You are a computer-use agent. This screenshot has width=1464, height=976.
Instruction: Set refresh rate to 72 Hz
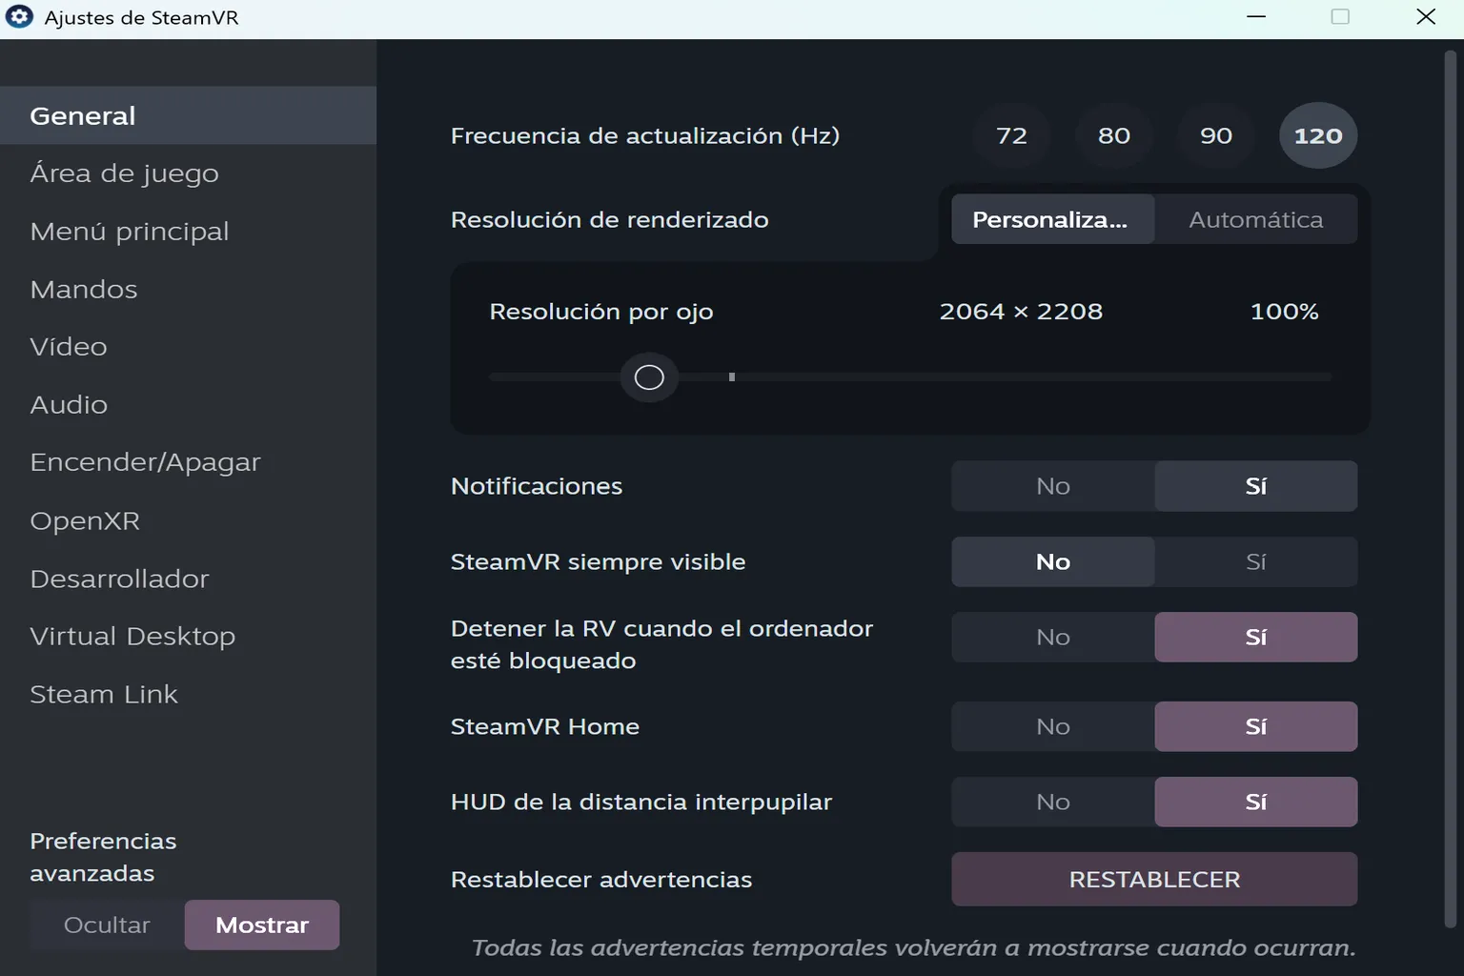point(1011,135)
